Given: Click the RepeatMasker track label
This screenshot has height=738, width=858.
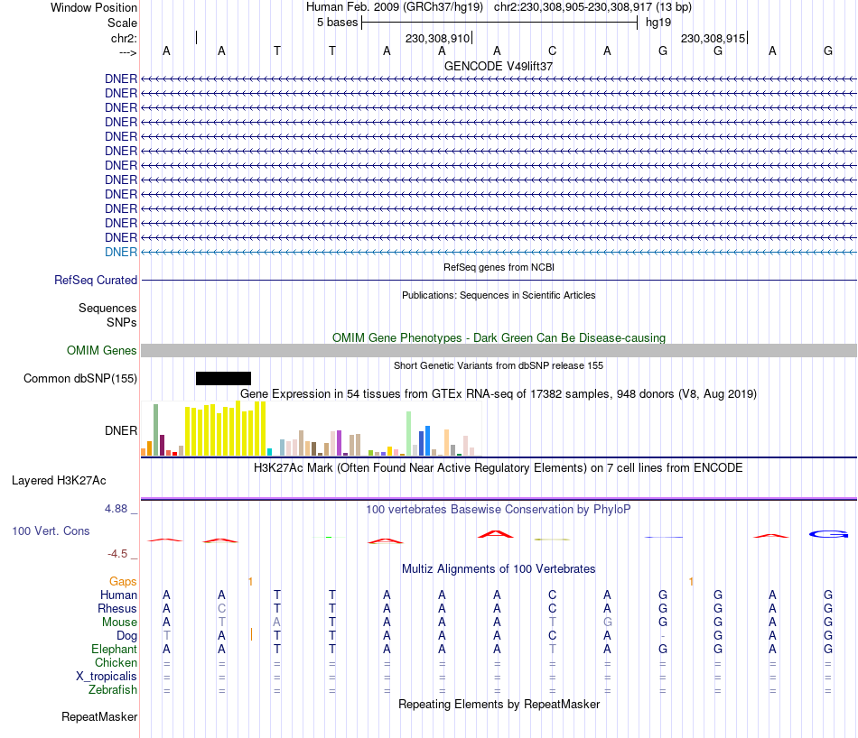Looking at the screenshot, I should (x=99, y=716).
